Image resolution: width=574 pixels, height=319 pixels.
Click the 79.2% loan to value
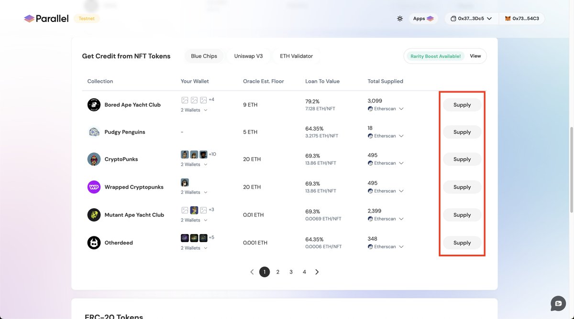tap(312, 102)
